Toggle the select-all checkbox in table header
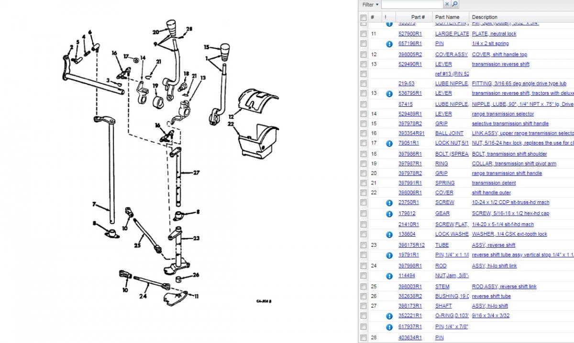This screenshot has height=343, width=574. (x=364, y=17)
